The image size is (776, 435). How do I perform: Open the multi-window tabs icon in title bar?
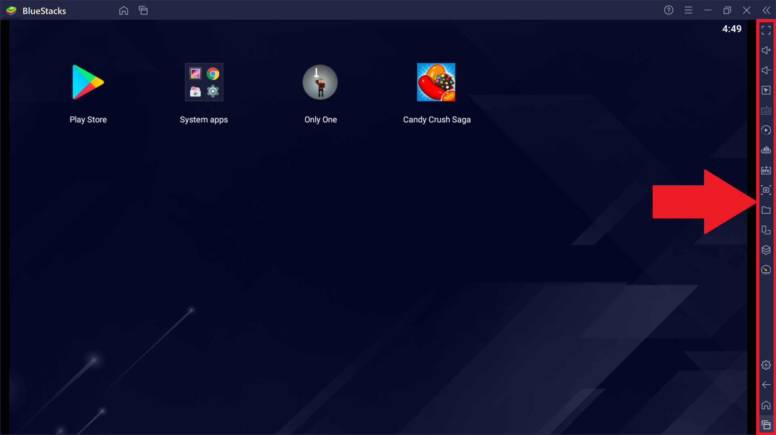point(143,10)
